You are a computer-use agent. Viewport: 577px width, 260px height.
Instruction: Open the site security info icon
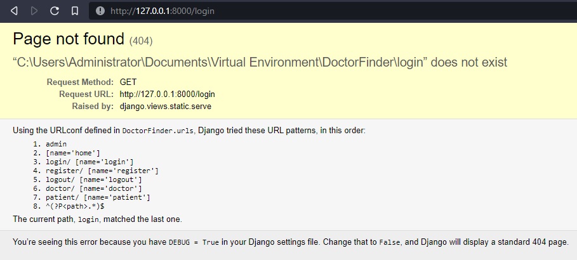click(100, 11)
